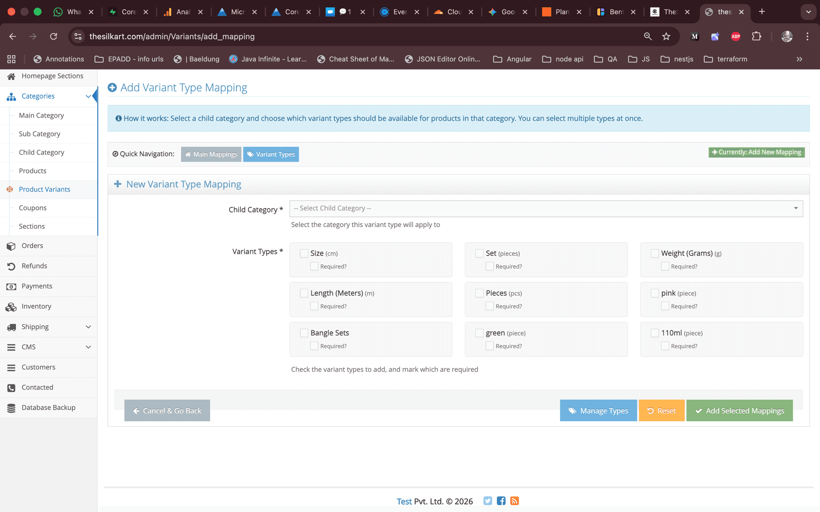This screenshot has width=820, height=512.
Task: Switch to the Variant Types navigation tab
Action: (271, 154)
